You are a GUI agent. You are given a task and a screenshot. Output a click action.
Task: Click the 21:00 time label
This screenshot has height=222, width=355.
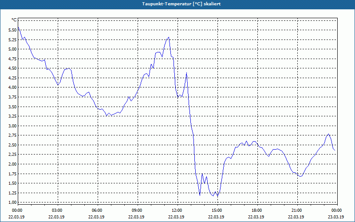[x=297, y=210]
